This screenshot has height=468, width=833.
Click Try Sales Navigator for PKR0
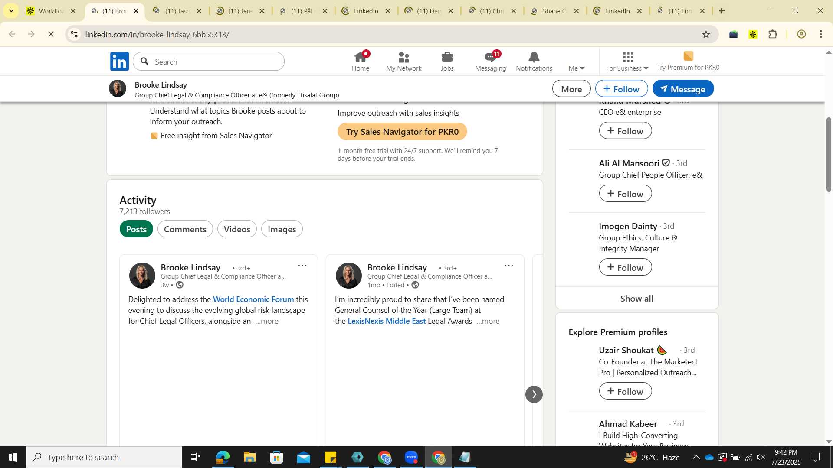pos(402,132)
